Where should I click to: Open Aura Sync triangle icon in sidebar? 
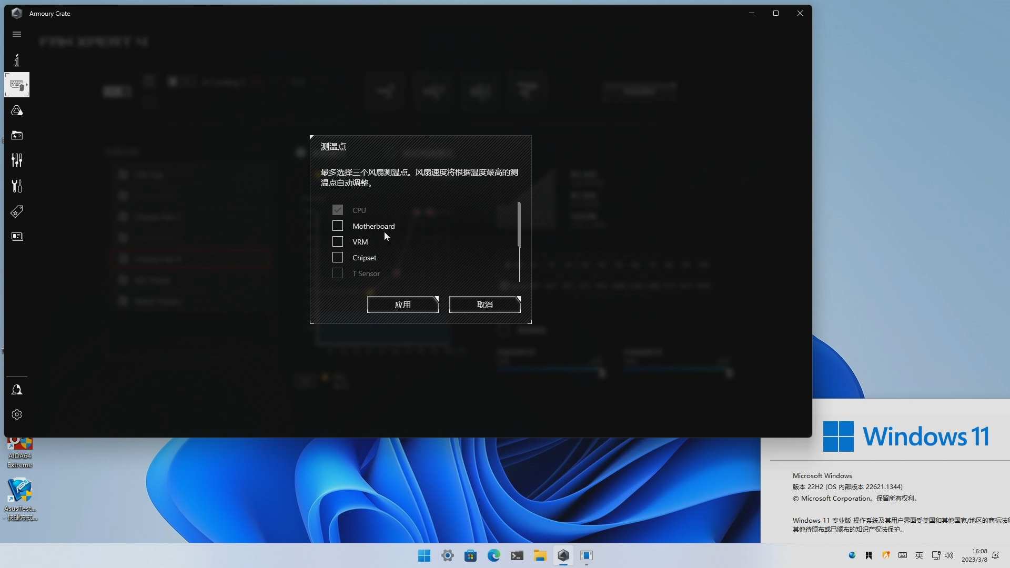[x=17, y=110]
